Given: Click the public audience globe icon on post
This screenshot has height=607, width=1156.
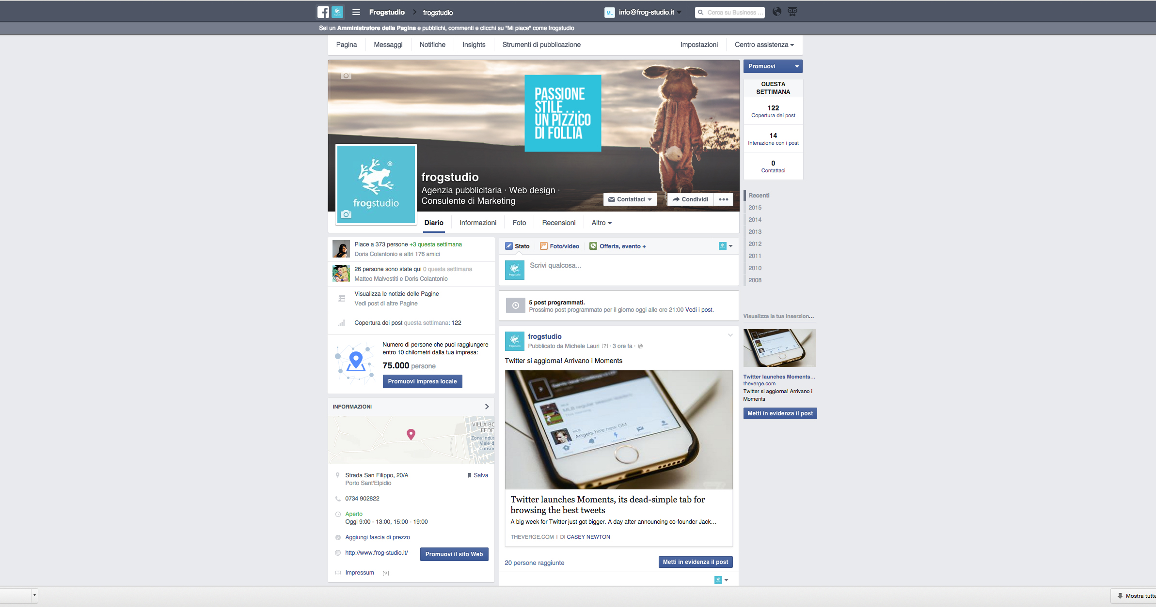Looking at the screenshot, I should (640, 346).
